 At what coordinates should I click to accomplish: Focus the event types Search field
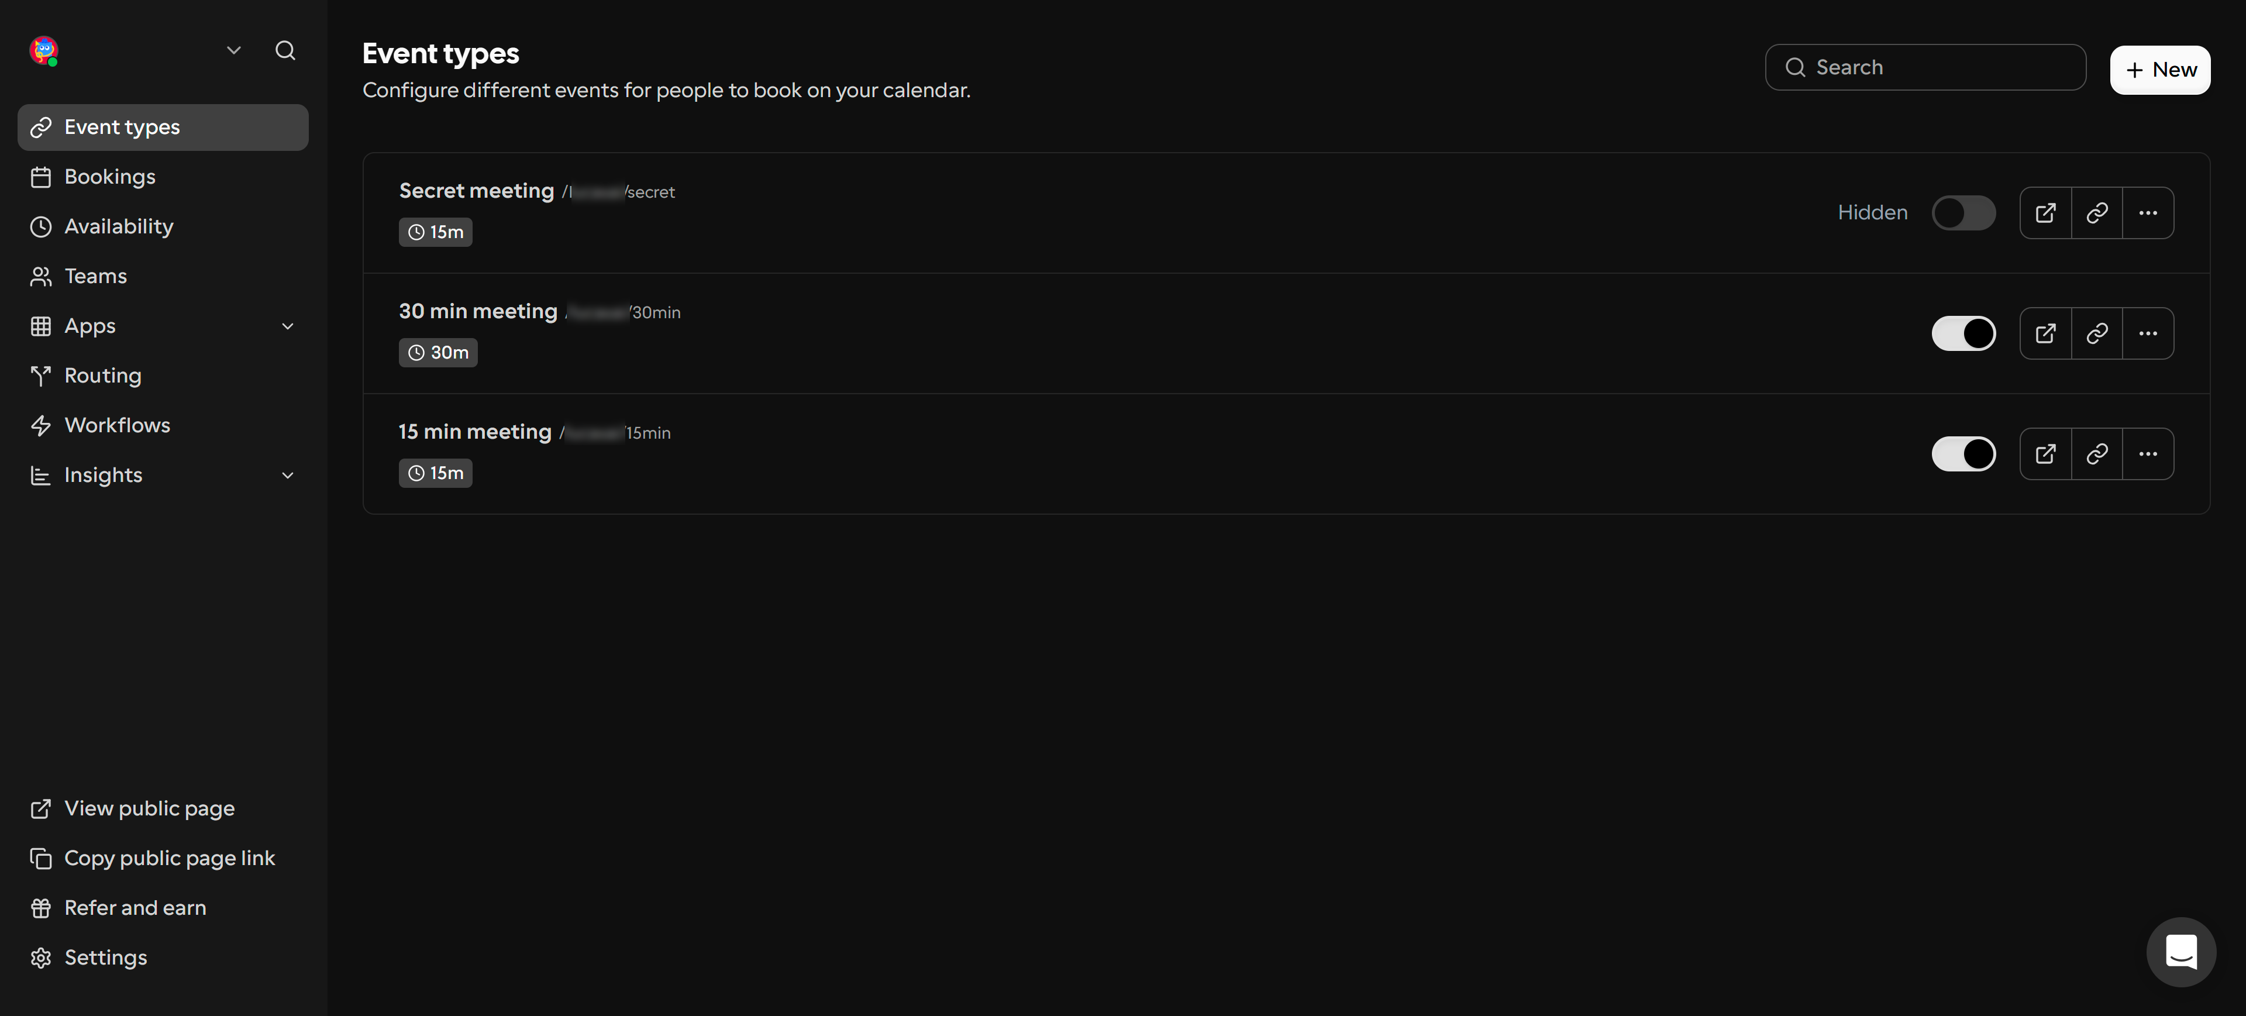pos(1925,67)
